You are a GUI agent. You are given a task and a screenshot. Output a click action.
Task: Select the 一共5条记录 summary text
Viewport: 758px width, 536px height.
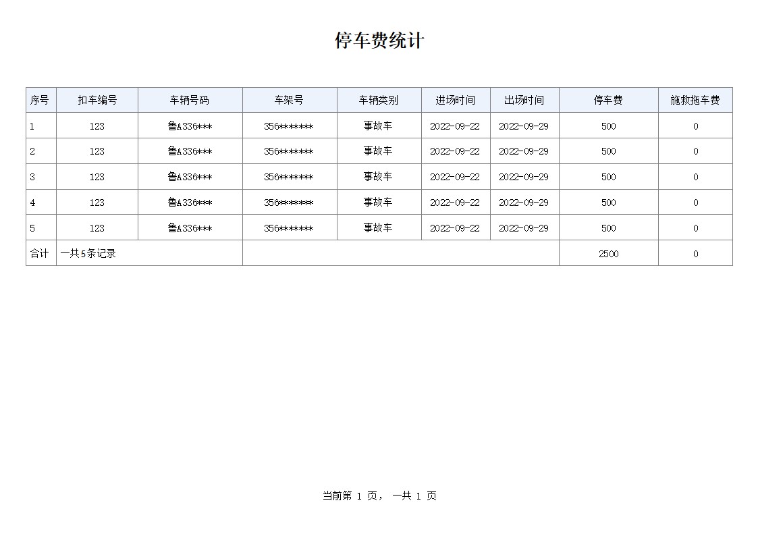point(88,253)
